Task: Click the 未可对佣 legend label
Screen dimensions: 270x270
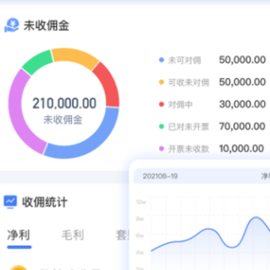Action: click(184, 60)
